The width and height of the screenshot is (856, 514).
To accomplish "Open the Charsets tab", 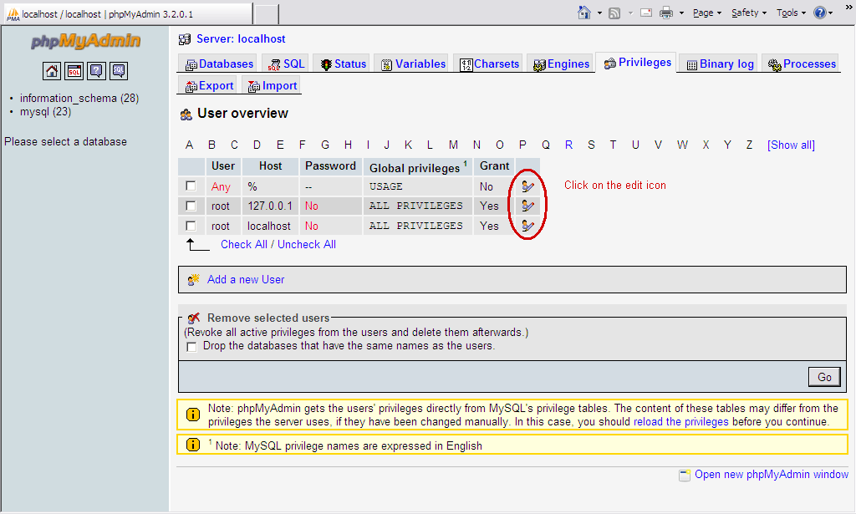I will tap(489, 64).
